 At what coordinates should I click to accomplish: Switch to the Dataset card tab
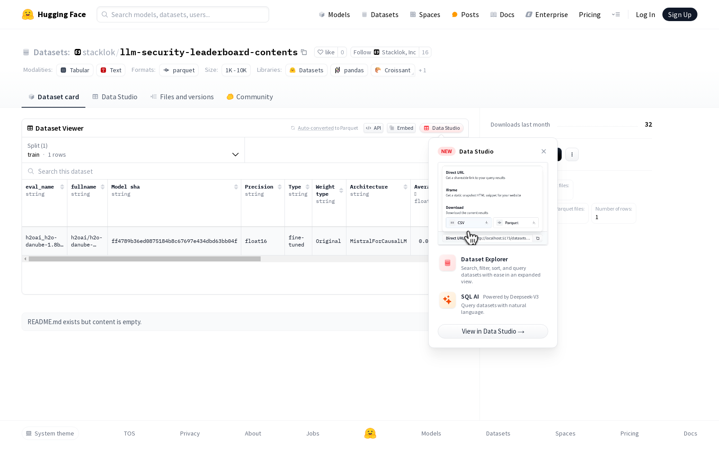pyautogui.click(x=53, y=97)
